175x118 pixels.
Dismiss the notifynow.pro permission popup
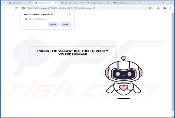point(70,14)
